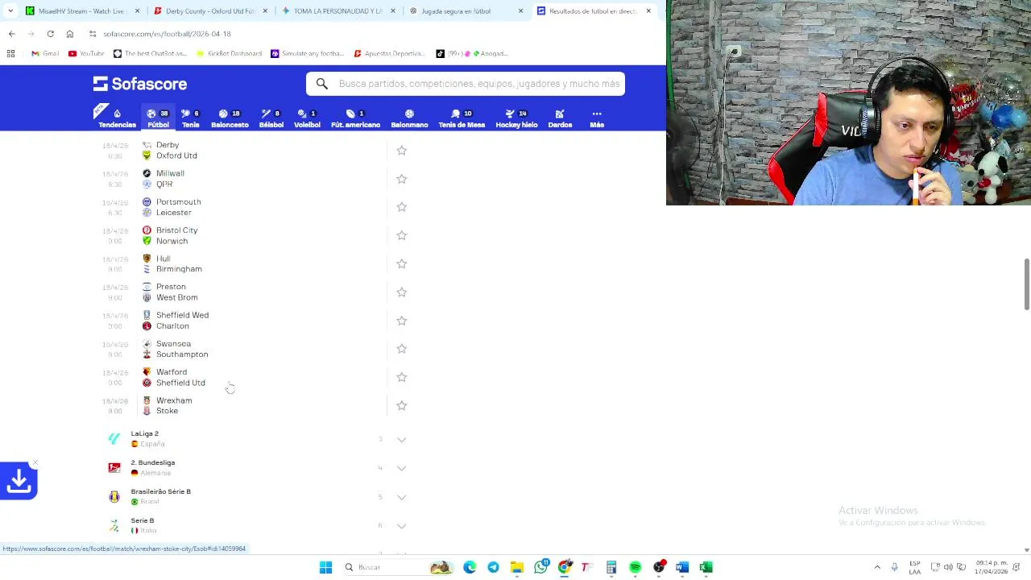The width and height of the screenshot is (1031, 580).
Task: Open the tab search dropdown arrow
Action: click(10, 11)
